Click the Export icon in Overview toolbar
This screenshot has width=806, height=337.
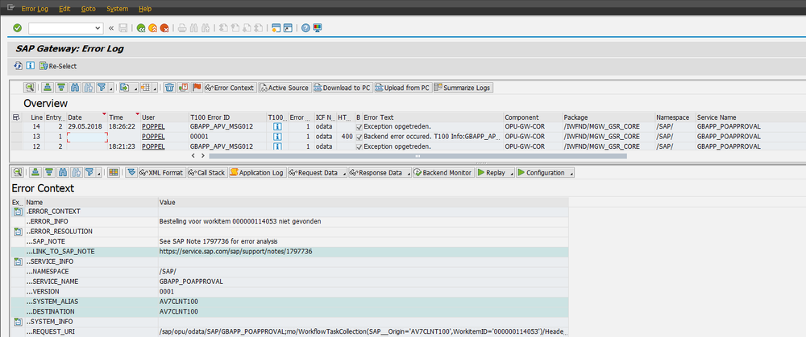coord(124,88)
